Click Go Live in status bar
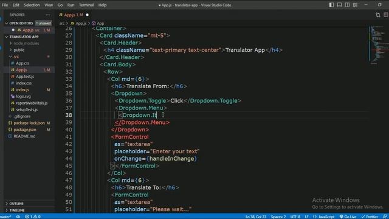 pyautogui.click(x=348, y=217)
